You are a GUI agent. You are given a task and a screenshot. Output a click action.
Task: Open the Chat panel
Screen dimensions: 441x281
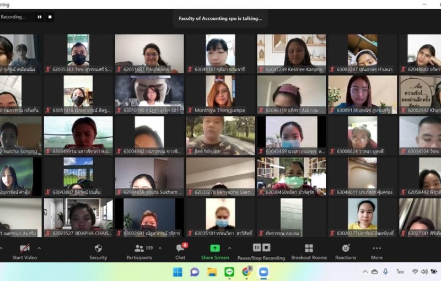(180, 248)
